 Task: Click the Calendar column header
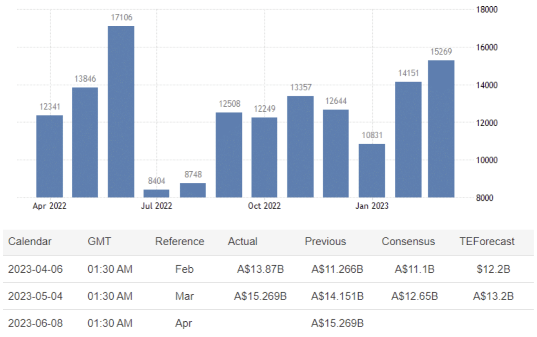coord(30,241)
